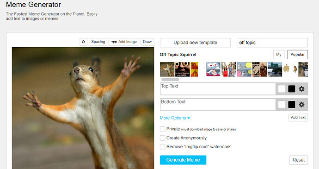Viewport: 319px width, 169px height.
Task: Click the Reset button
Action: 299,160
